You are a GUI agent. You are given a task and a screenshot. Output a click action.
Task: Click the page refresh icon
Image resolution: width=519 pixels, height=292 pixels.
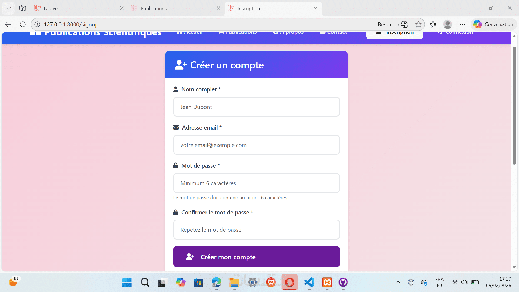click(x=23, y=24)
